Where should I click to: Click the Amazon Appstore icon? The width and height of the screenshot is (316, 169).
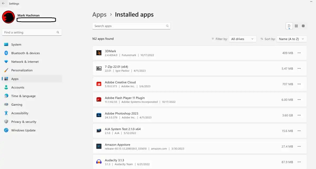[x=99, y=146]
